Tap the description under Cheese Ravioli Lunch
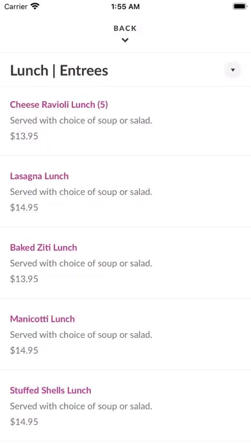 pyautogui.click(x=81, y=120)
